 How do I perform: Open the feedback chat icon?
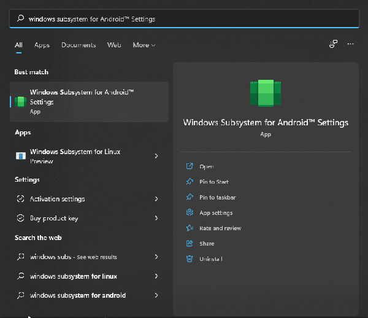333,44
